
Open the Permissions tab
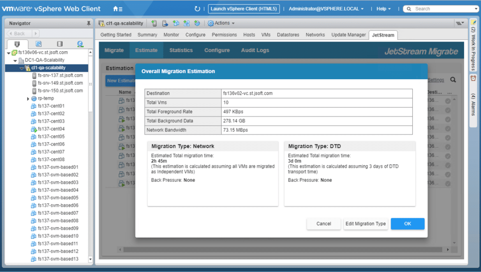(224, 35)
